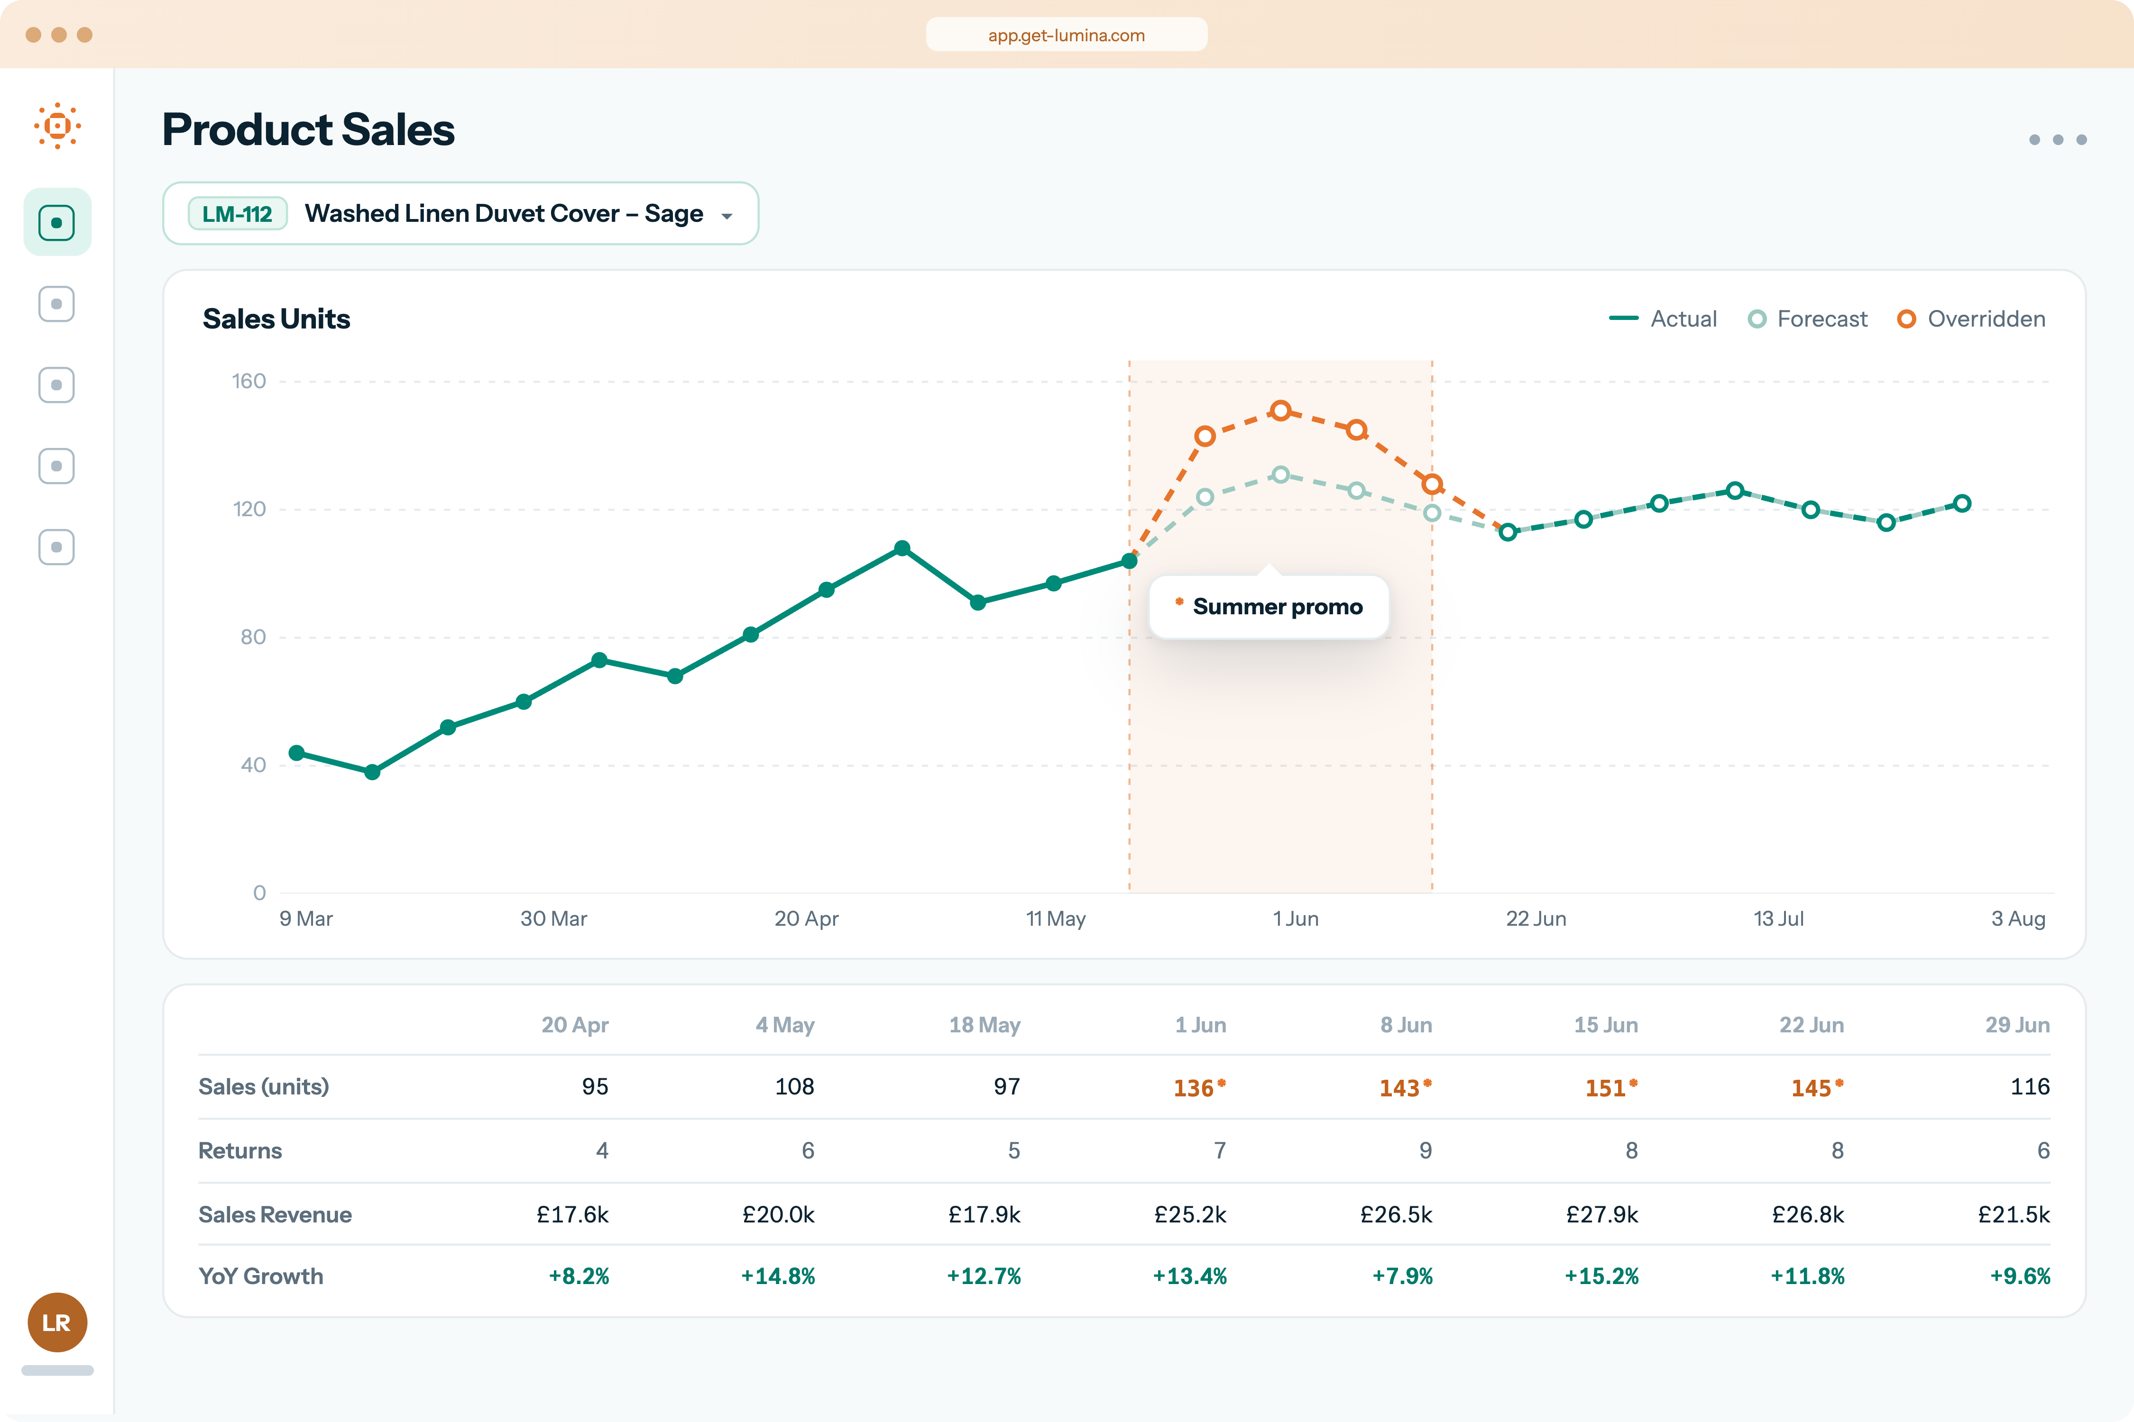Open the fourth sidebar navigation icon
2134x1422 pixels.
(57, 466)
